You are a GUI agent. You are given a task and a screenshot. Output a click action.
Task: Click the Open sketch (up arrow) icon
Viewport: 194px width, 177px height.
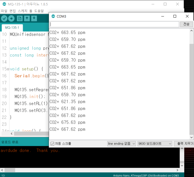coord(27,19)
